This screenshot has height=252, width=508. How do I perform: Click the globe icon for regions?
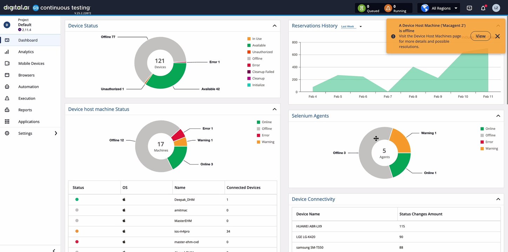click(425, 8)
